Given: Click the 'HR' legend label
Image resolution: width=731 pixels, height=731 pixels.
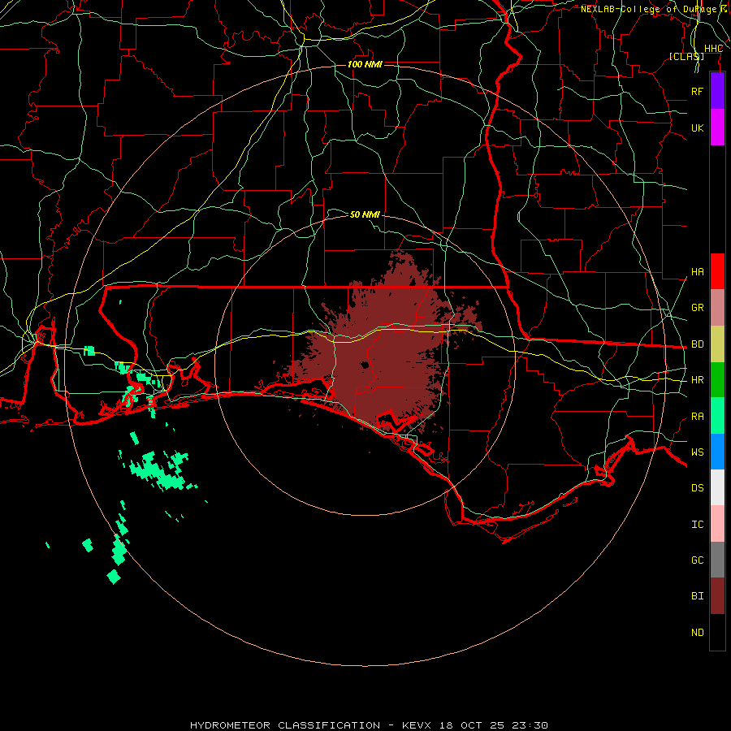Looking at the screenshot, I should (697, 380).
